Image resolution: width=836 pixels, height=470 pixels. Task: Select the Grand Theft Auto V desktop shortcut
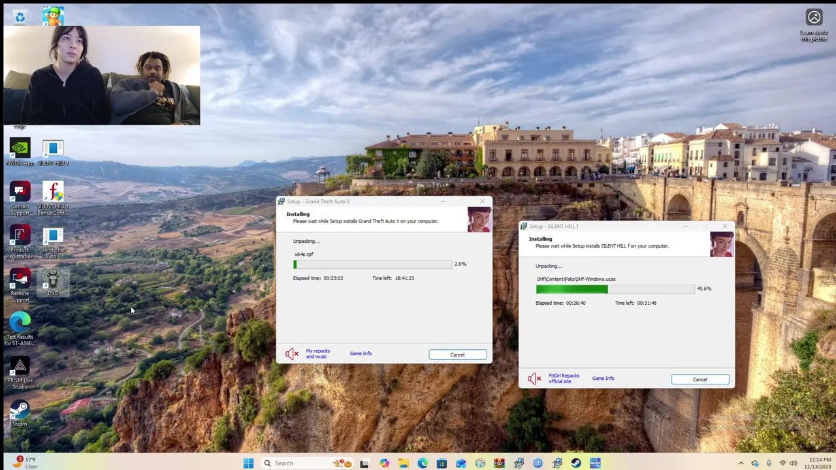coord(53,242)
